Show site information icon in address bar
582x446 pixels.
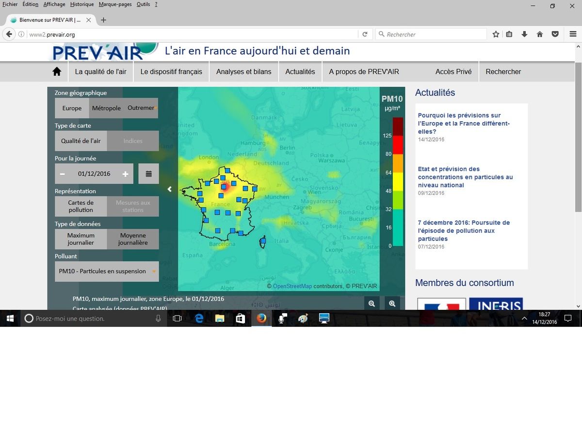[21, 34]
